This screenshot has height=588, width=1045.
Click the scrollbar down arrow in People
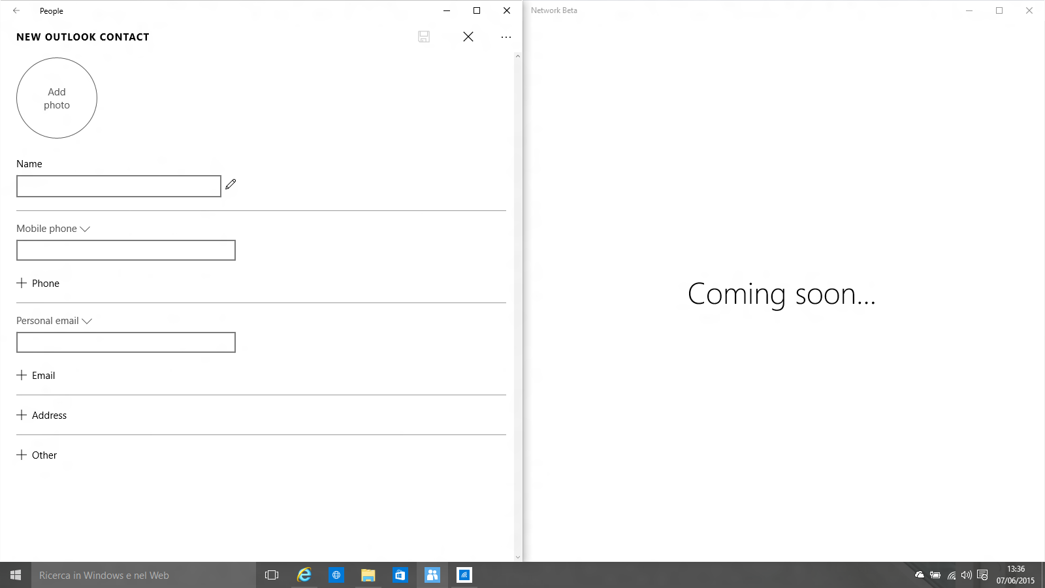[x=518, y=557]
